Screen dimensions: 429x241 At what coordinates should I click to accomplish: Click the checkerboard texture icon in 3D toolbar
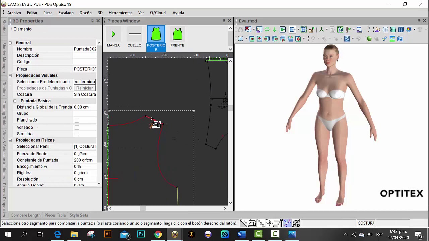pyautogui.click(x=312, y=30)
